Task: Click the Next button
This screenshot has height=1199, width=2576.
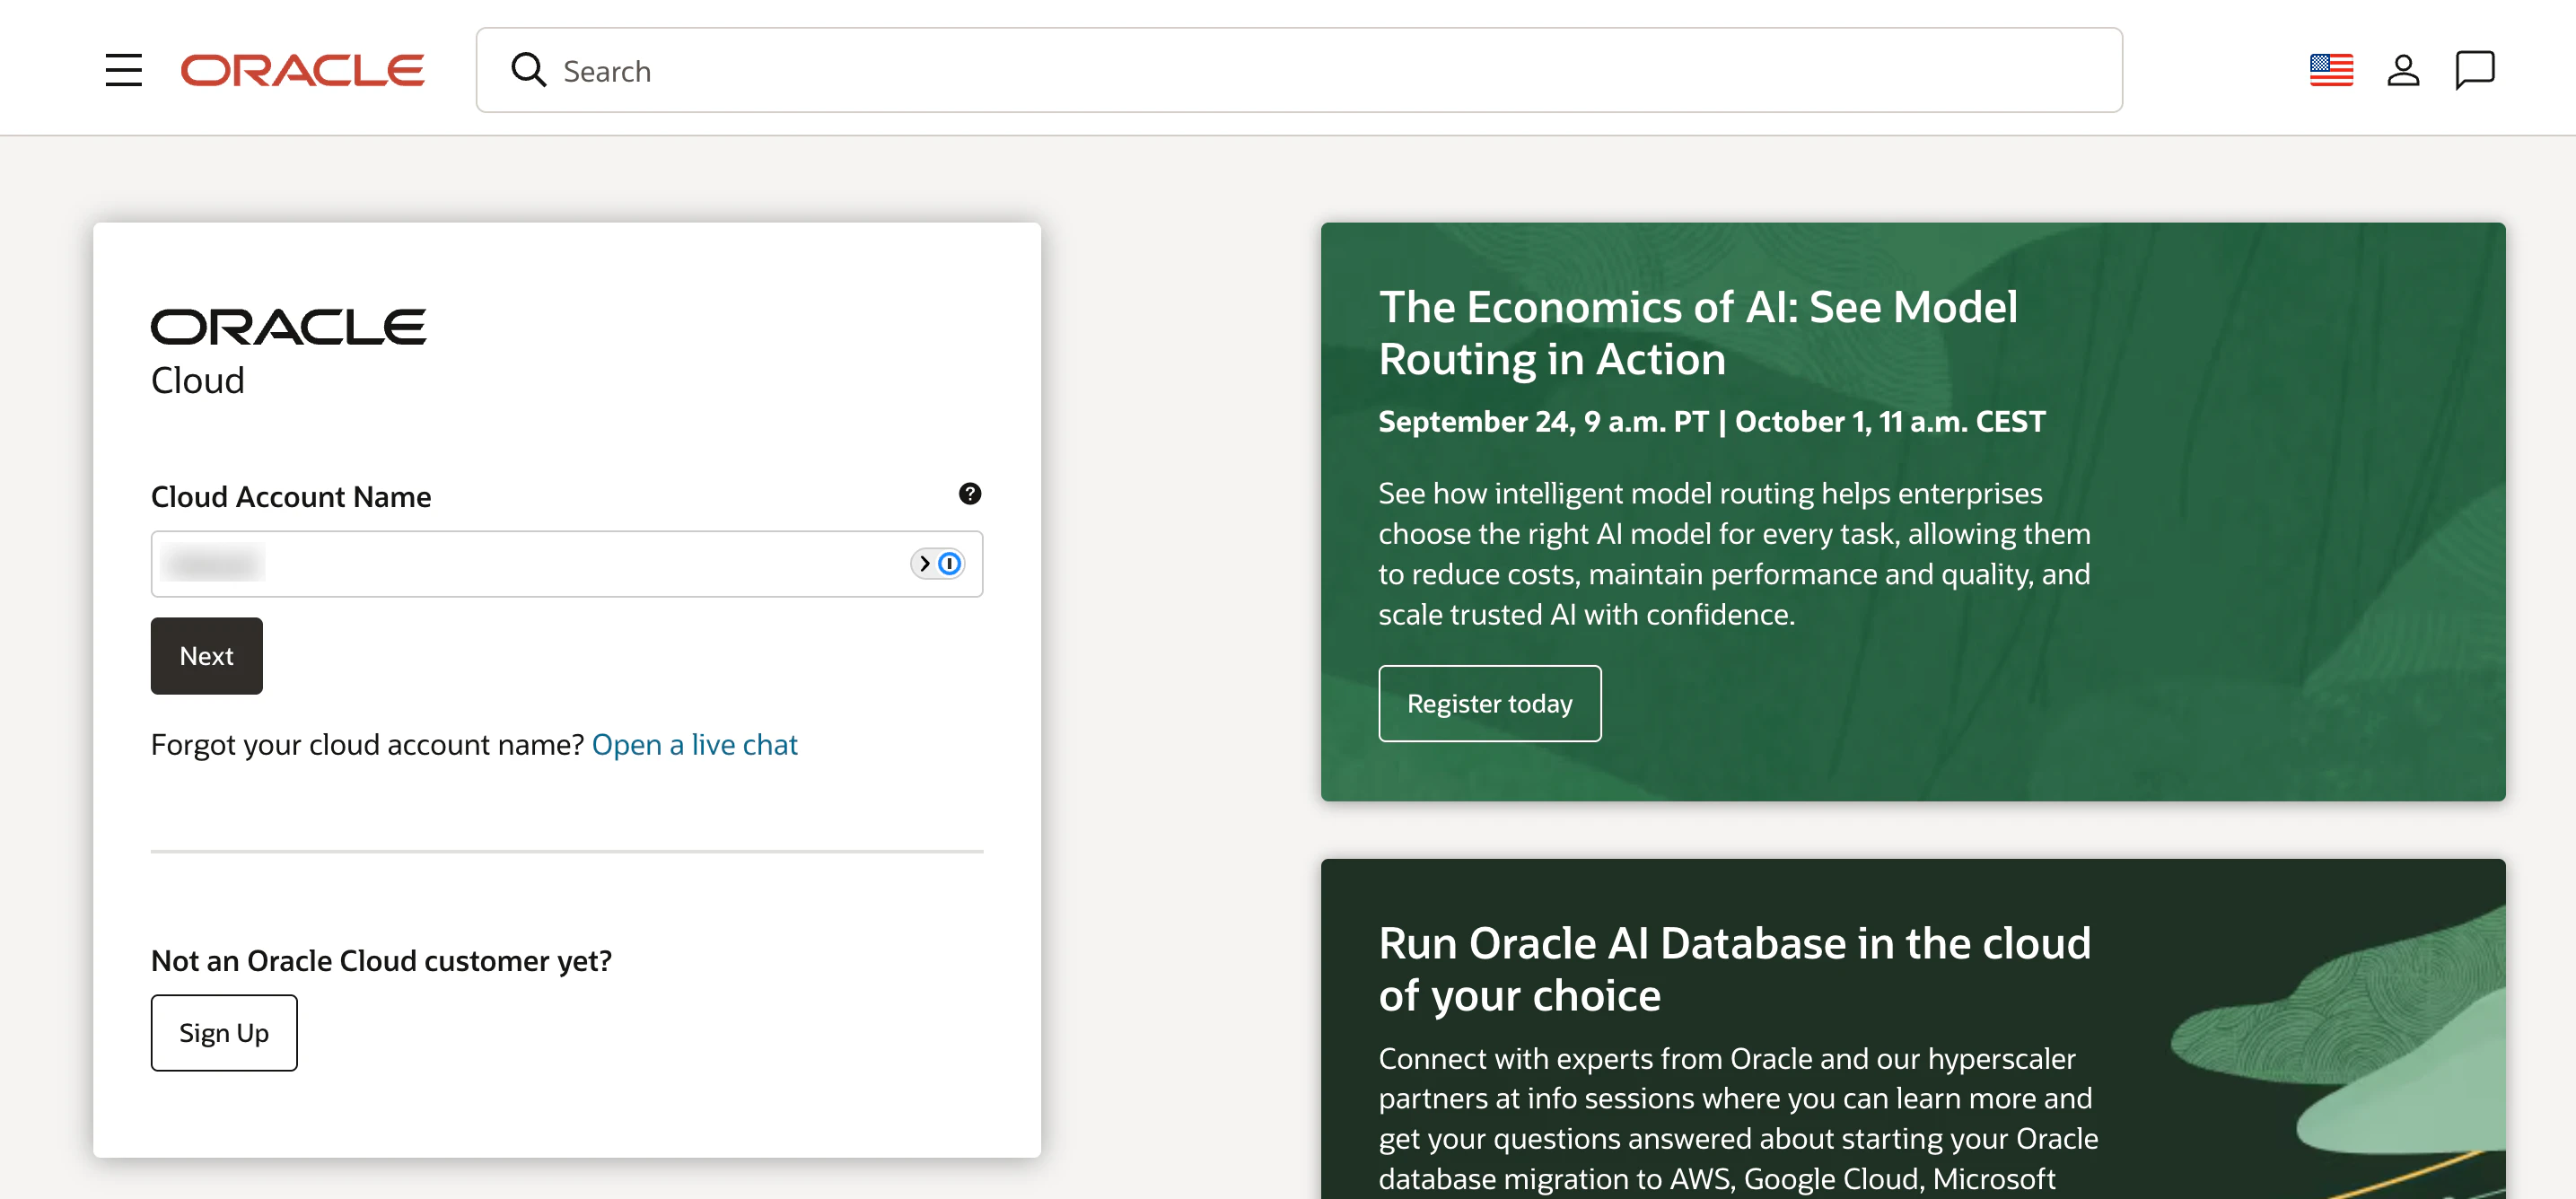Action: (207, 656)
